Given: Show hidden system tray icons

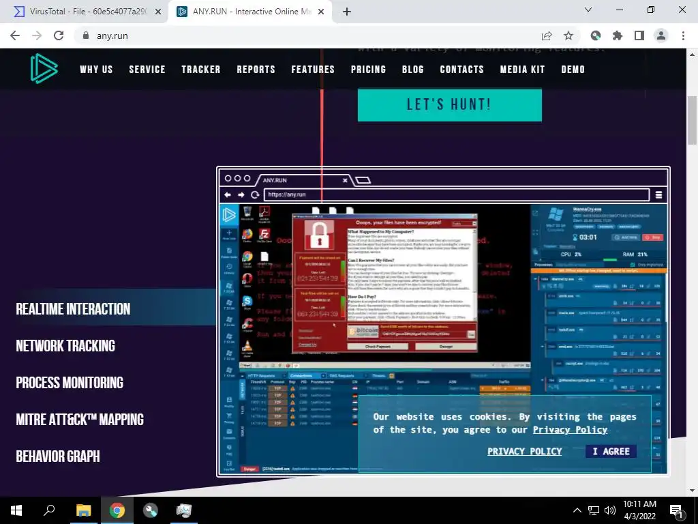Looking at the screenshot, I should [577, 510].
